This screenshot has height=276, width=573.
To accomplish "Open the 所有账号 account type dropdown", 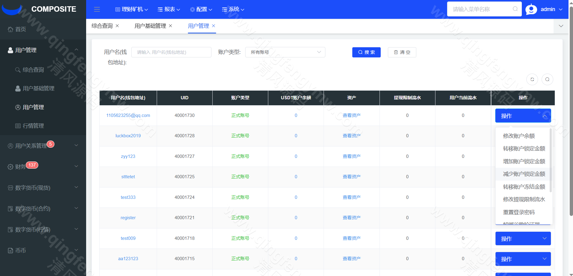I will point(285,52).
